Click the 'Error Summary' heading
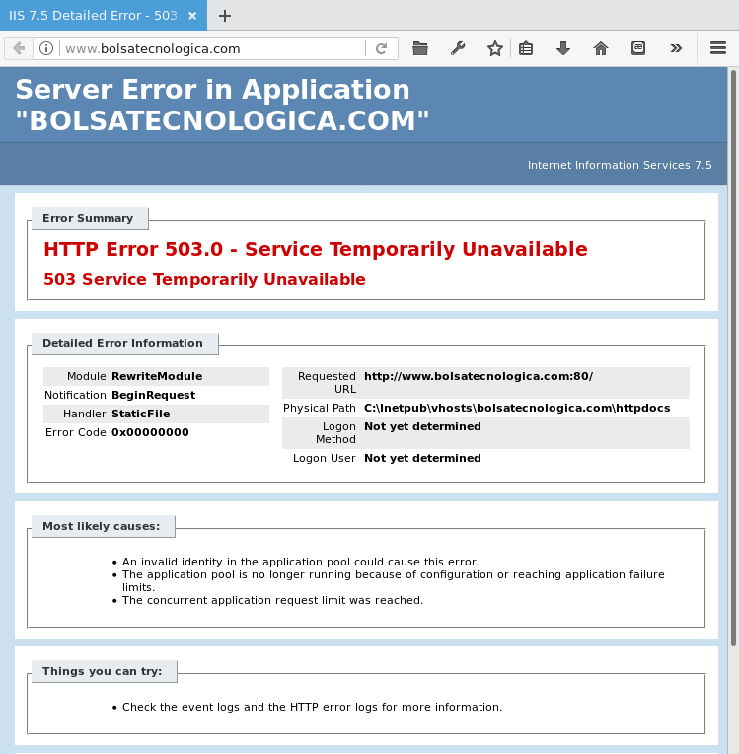 coord(88,218)
